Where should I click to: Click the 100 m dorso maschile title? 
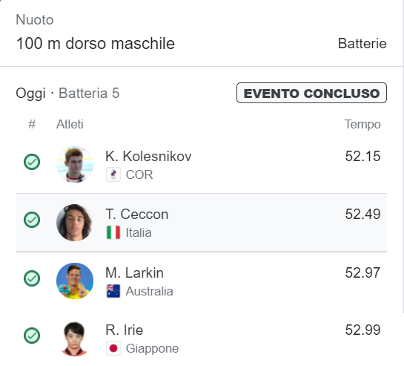click(96, 43)
